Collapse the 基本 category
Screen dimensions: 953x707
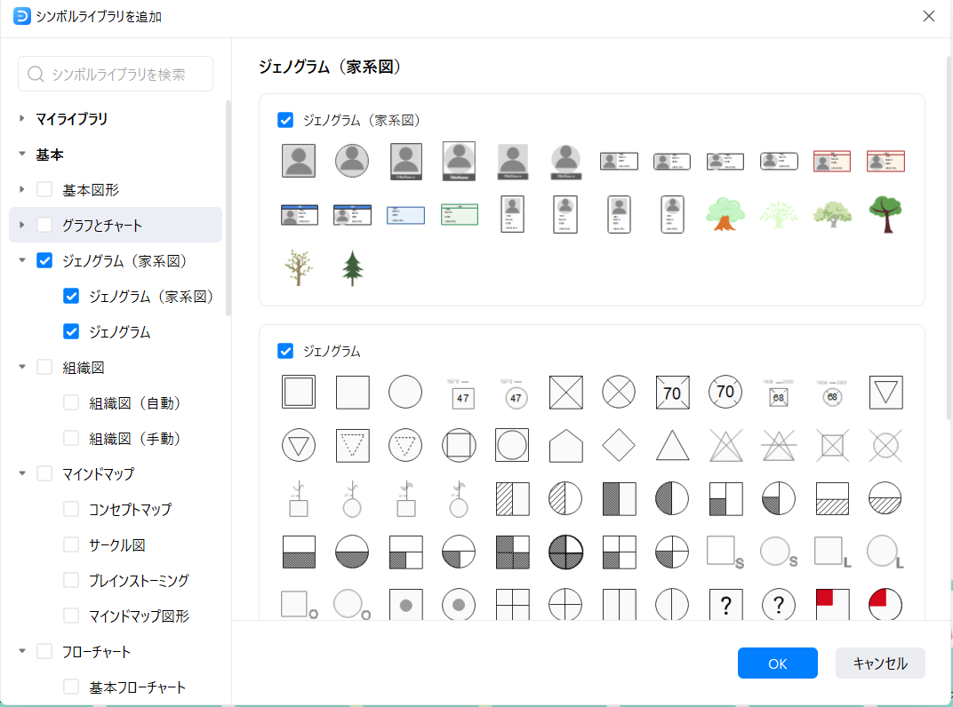coord(22,154)
